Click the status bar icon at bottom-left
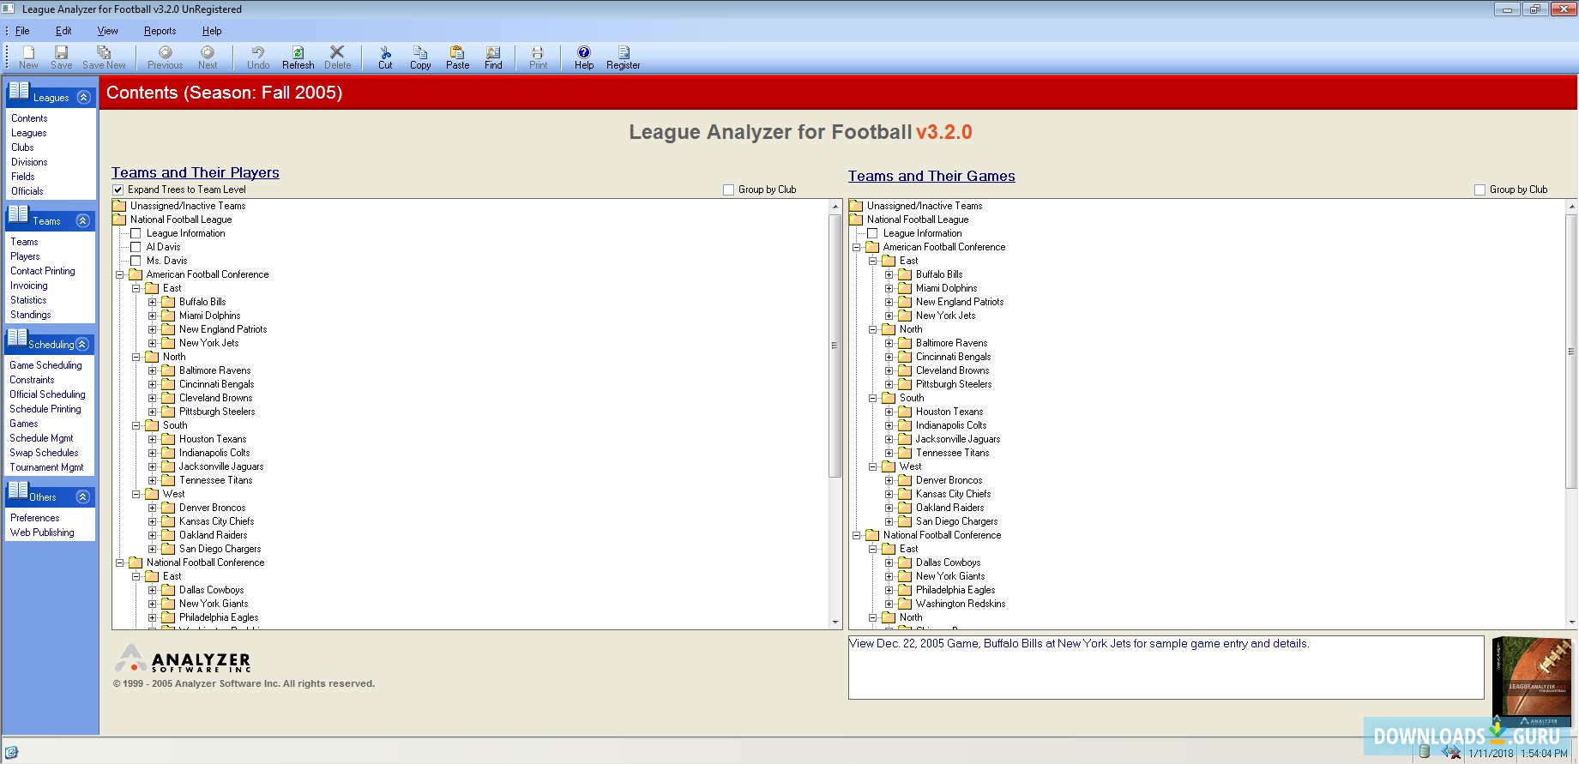The height and width of the screenshot is (764, 1579). (11, 753)
